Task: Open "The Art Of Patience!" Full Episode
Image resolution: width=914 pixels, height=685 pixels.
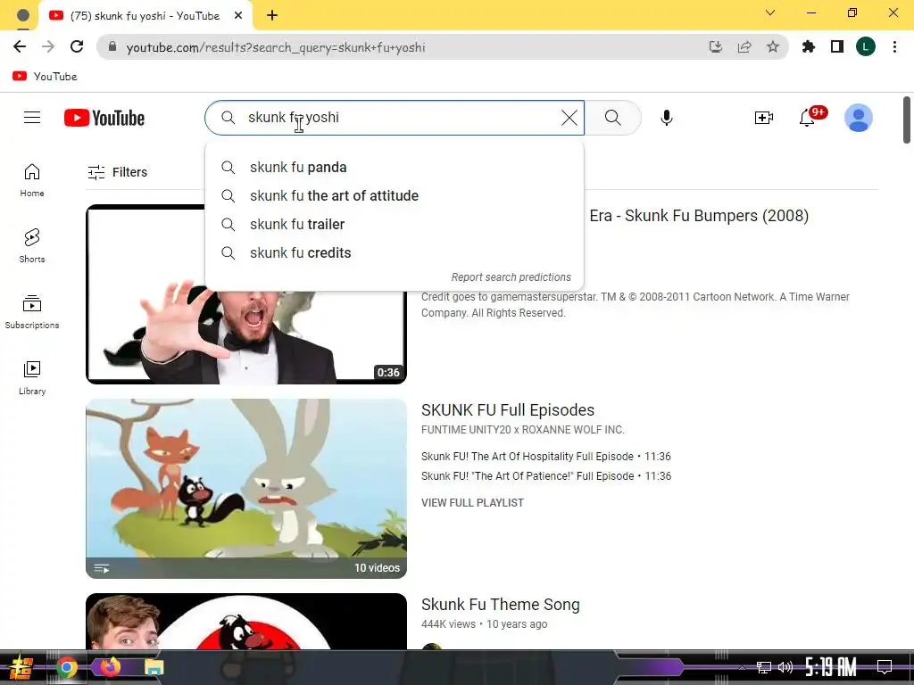Action: click(545, 476)
